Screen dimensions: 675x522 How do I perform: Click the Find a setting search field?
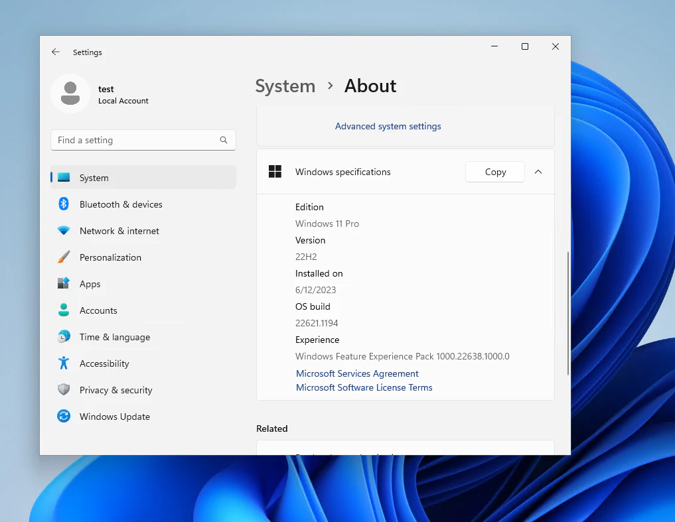click(x=143, y=140)
